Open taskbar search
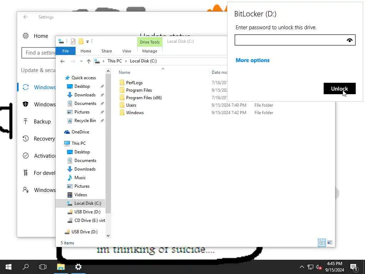 pyautogui.click(x=26, y=267)
